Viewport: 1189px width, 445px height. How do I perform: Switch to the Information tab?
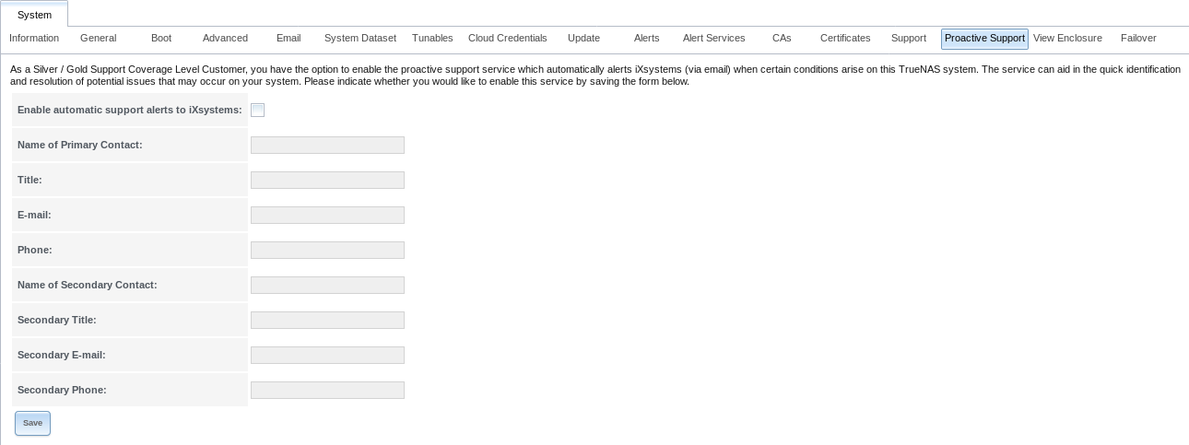34,38
